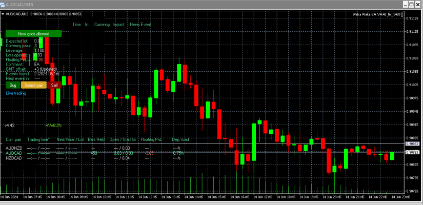Click the '14 Jun 2024' time axis label
Screen dimensions: 423x205
pyautogui.click(x=9, y=197)
